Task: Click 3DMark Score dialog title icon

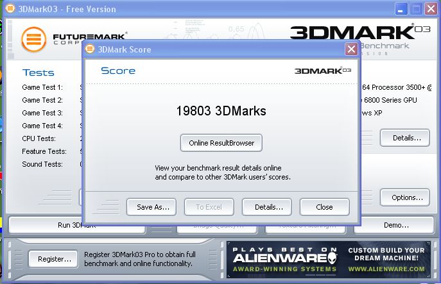Action: pos(90,49)
